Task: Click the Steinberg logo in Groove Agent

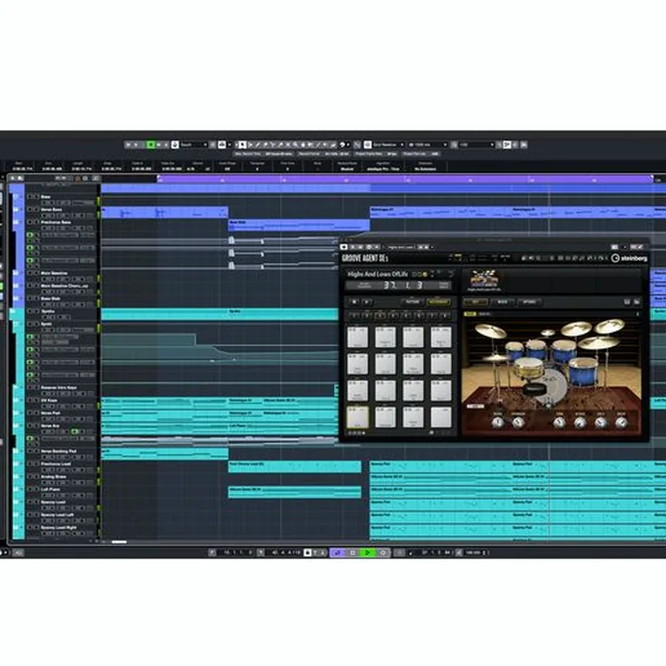Action: (629, 258)
